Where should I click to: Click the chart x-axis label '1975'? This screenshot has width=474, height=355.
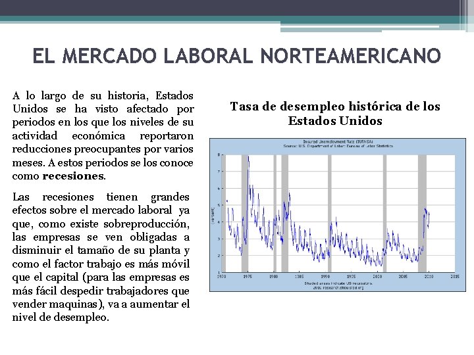248,276
